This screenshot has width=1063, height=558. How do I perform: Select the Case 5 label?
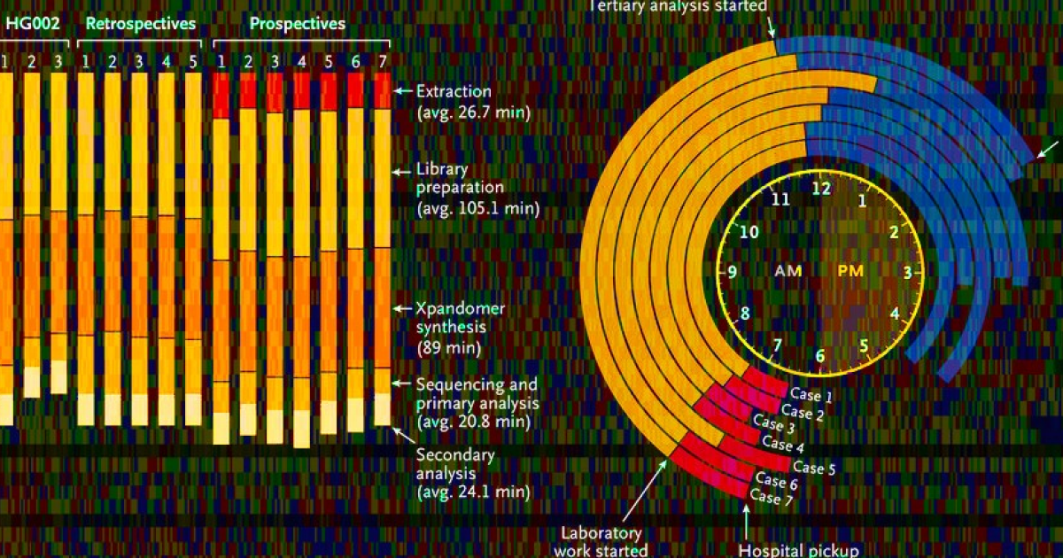[x=814, y=468]
